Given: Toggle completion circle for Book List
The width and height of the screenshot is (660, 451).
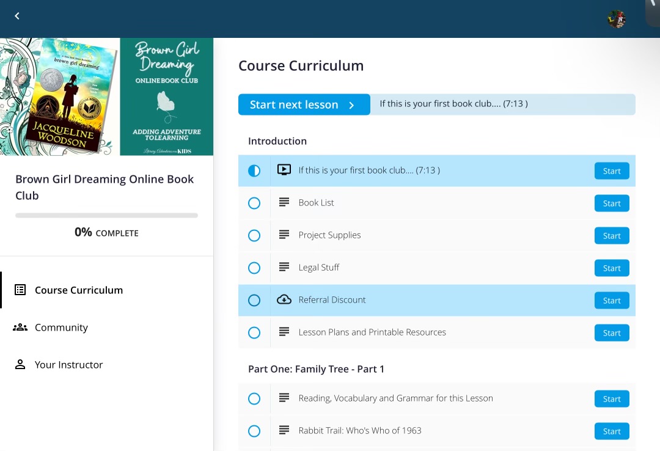Looking at the screenshot, I should pos(254,203).
